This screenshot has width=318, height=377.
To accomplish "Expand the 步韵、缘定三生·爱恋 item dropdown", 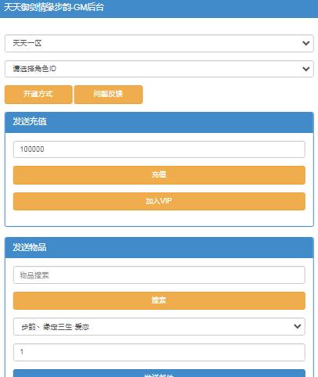I will tap(159, 326).
